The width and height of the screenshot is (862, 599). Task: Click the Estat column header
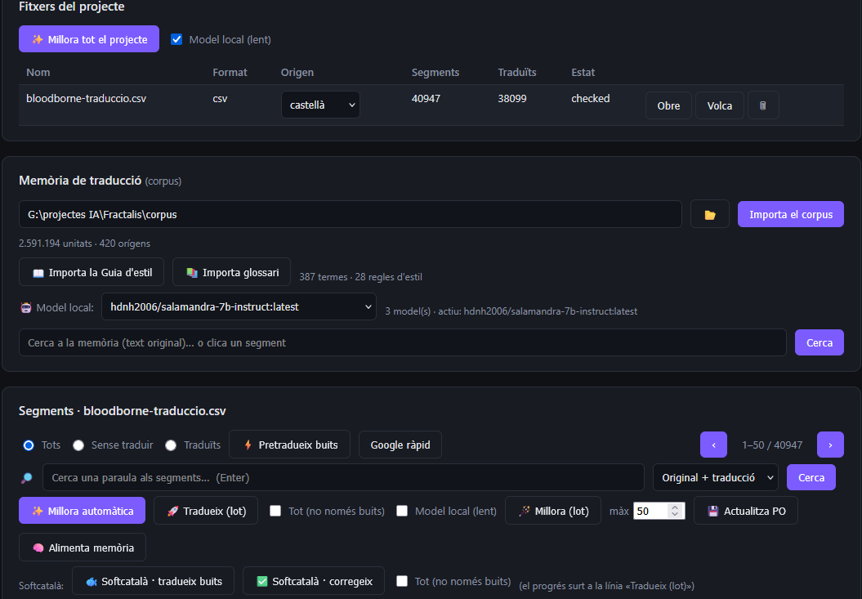tap(583, 72)
